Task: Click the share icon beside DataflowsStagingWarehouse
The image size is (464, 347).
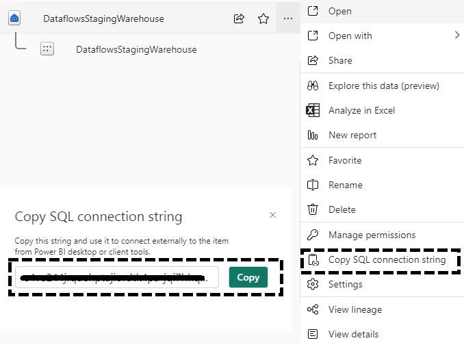Action: click(239, 19)
